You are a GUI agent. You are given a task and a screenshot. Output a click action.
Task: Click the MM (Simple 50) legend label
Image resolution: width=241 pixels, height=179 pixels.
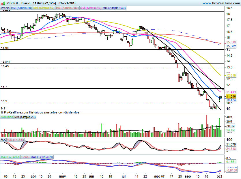pyautogui.click(x=44, y=8)
